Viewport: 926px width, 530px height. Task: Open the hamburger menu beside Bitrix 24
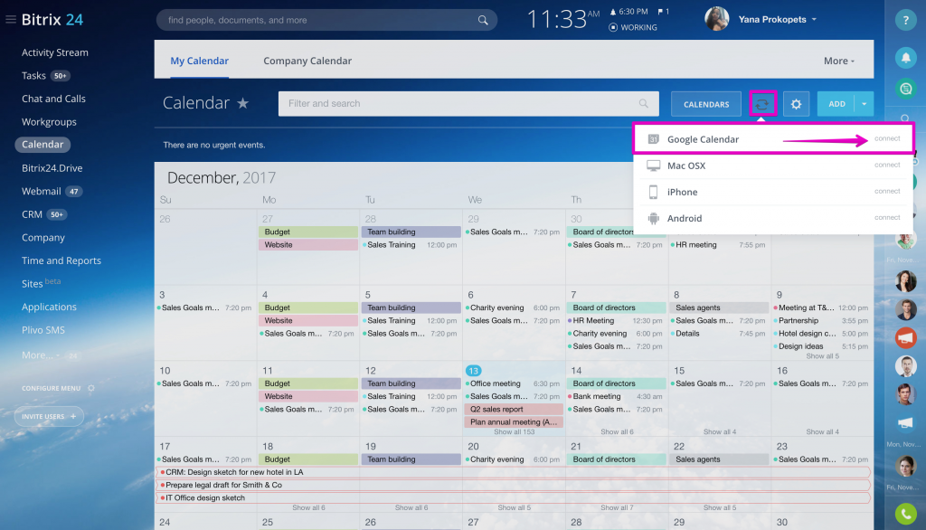11,20
